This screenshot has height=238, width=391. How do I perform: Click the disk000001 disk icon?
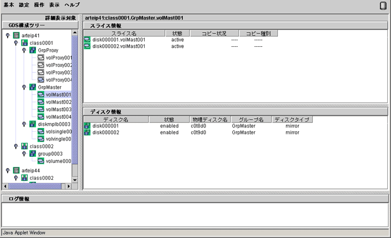(x=87, y=126)
